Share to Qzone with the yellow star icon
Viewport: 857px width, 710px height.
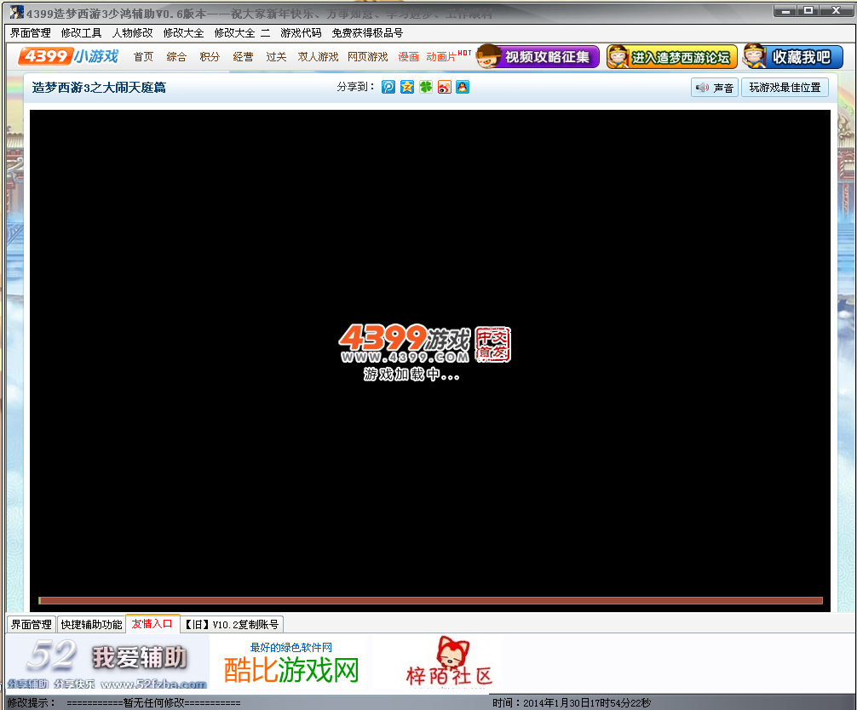coord(407,87)
